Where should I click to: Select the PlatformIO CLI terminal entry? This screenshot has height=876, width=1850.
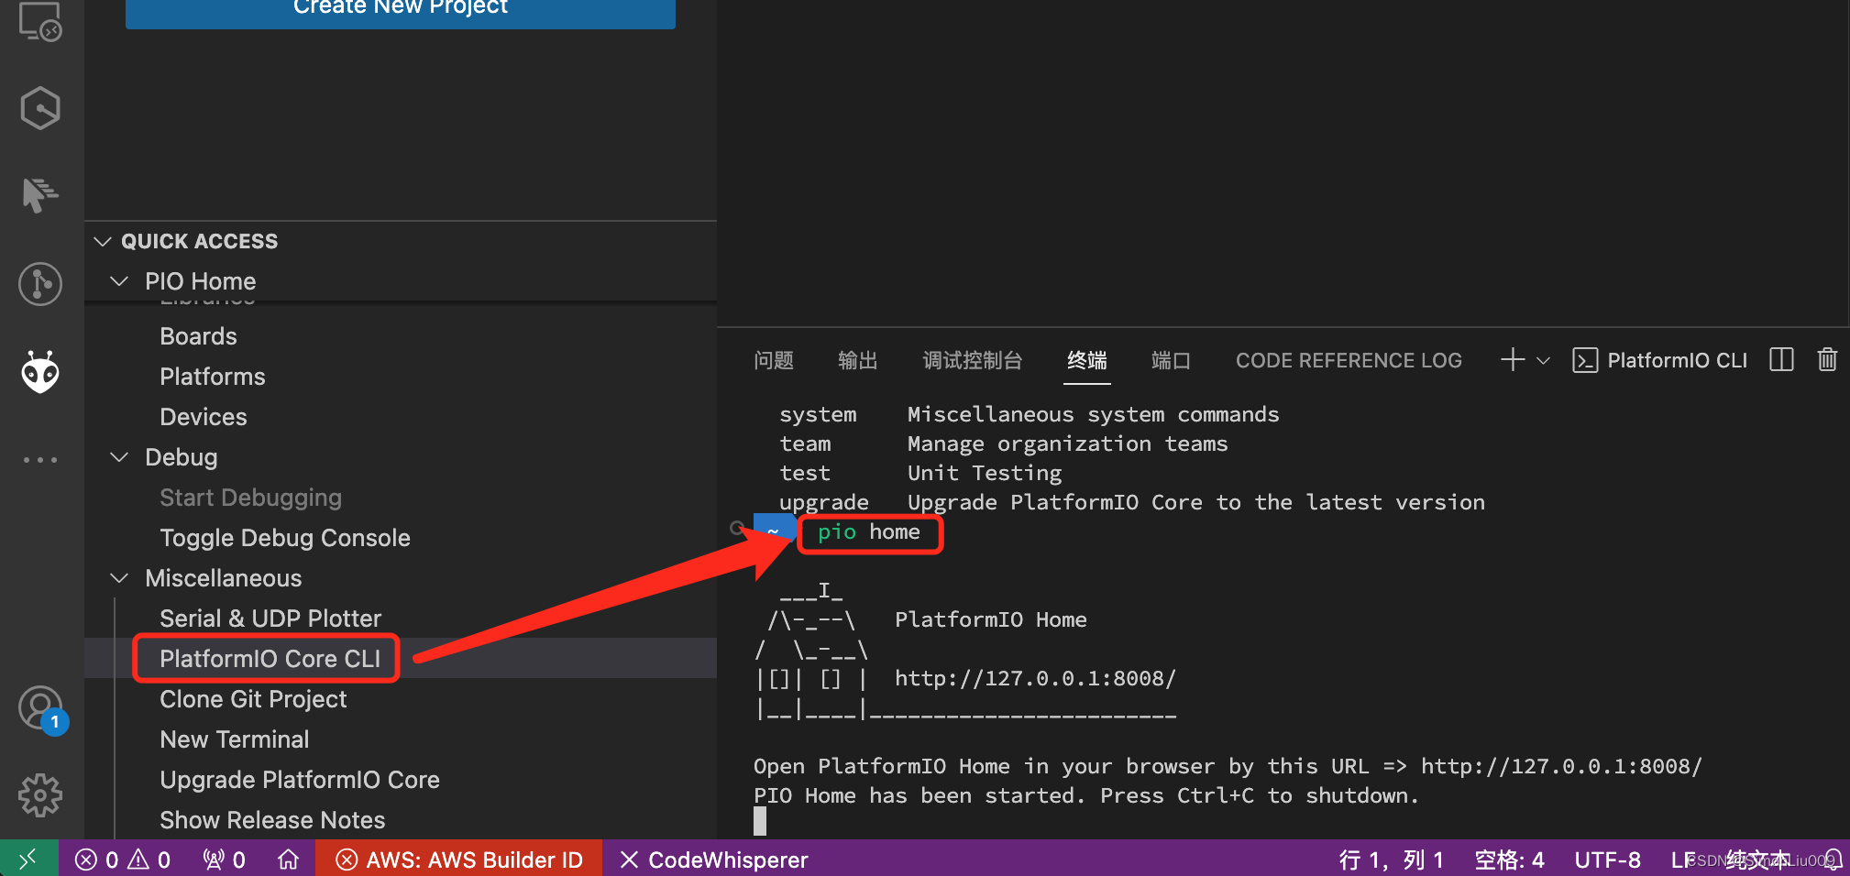point(1659,360)
